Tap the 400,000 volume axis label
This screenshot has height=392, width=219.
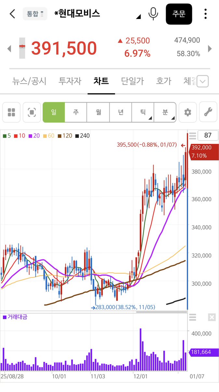click(202, 334)
